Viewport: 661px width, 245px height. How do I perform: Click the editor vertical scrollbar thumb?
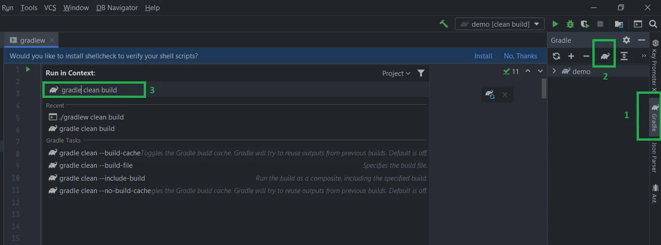[544, 88]
